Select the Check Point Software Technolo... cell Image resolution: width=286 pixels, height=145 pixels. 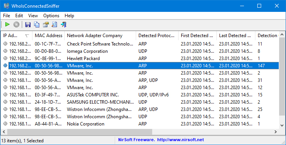click(x=100, y=44)
